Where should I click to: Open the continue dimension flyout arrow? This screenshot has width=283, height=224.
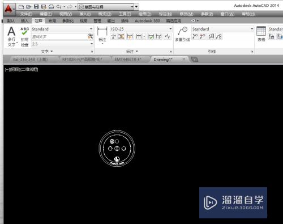144,36
